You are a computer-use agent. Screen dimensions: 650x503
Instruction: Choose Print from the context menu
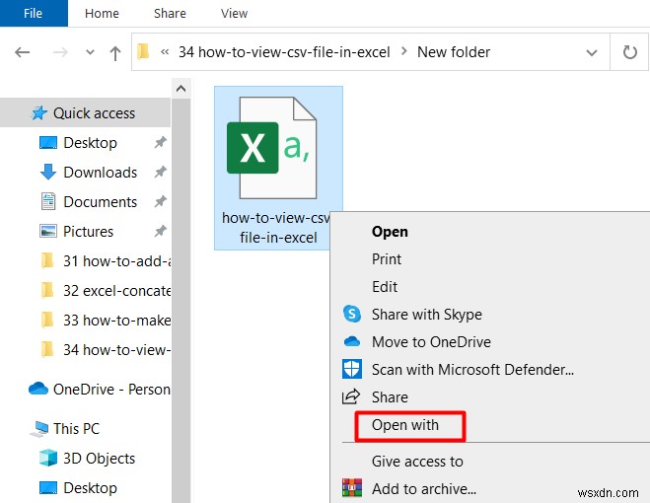pyautogui.click(x=387, y=259)
